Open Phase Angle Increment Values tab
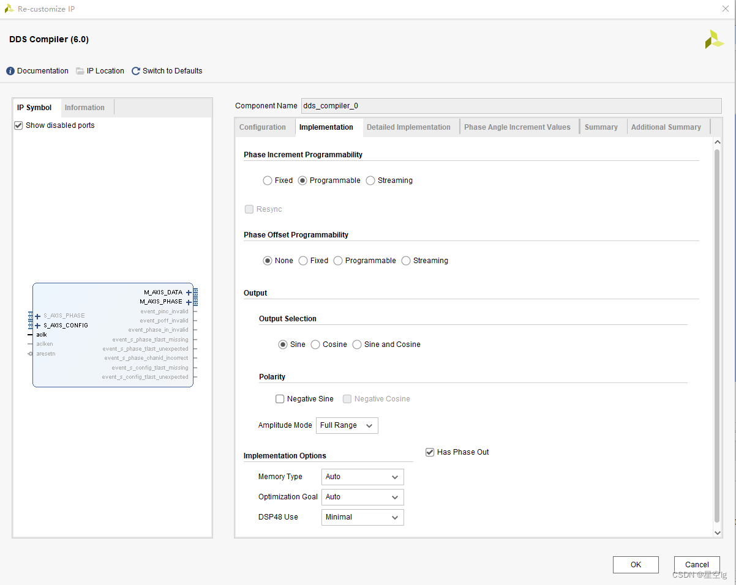 (x=517, y=127)
